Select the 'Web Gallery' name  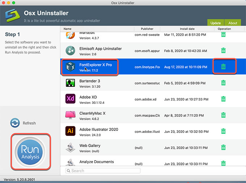tap(90, 145)
